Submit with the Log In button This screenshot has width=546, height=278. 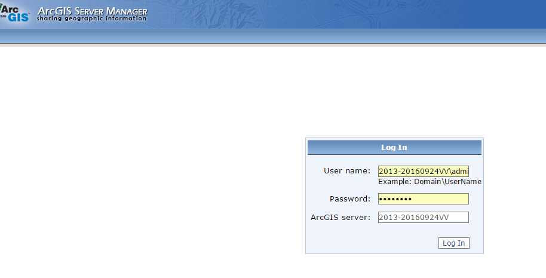click(454, 243)
